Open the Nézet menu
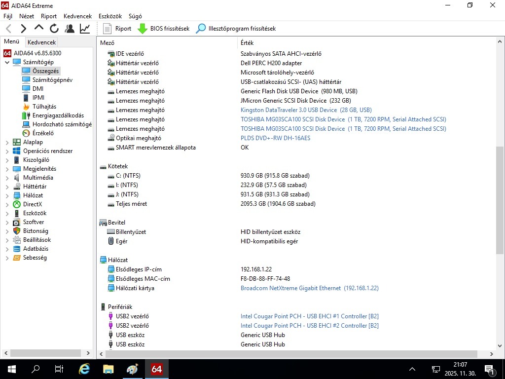Viewport: 505px width, 379px height. point(27,16)
